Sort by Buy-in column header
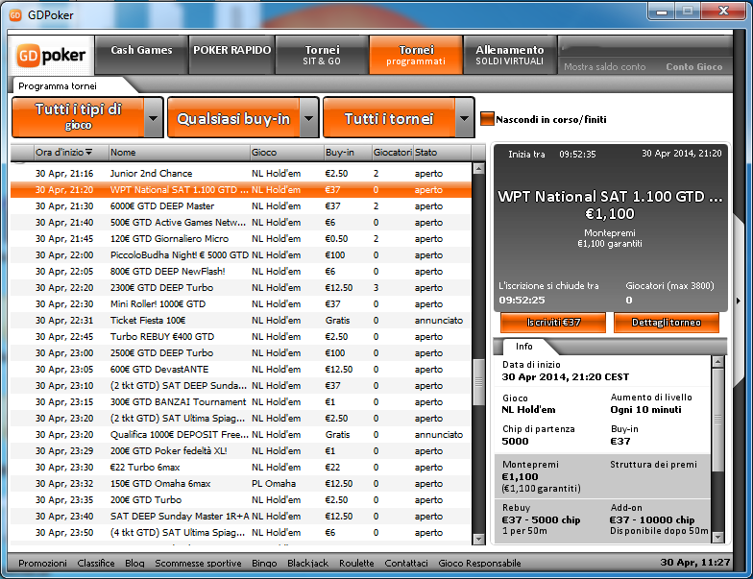Screen dimensions: 753x579 click(348, 152)
